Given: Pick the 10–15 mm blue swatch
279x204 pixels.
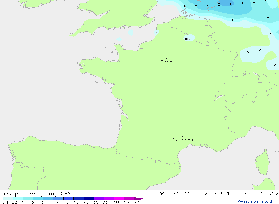Looking at the screenshot, I should coord(58,198).
